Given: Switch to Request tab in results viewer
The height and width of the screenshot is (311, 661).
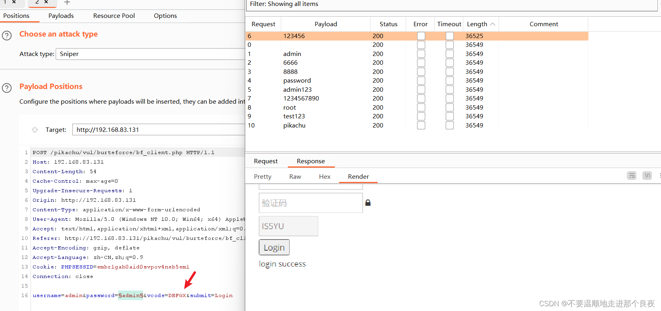Looking at the screenshot, I should (x=266, y=161).
